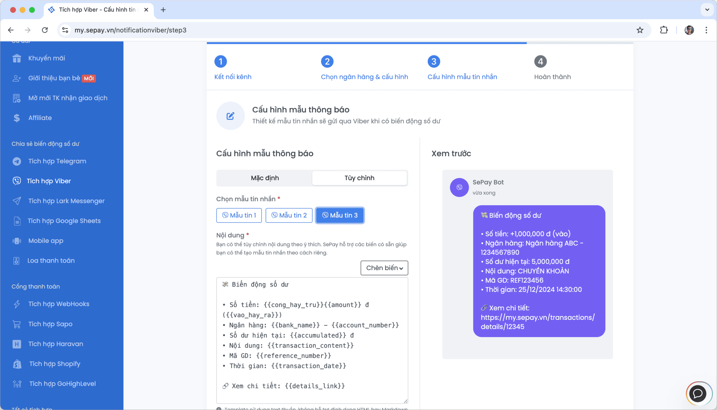Select Mẫu tin 3 template

(x=340, y=215)
